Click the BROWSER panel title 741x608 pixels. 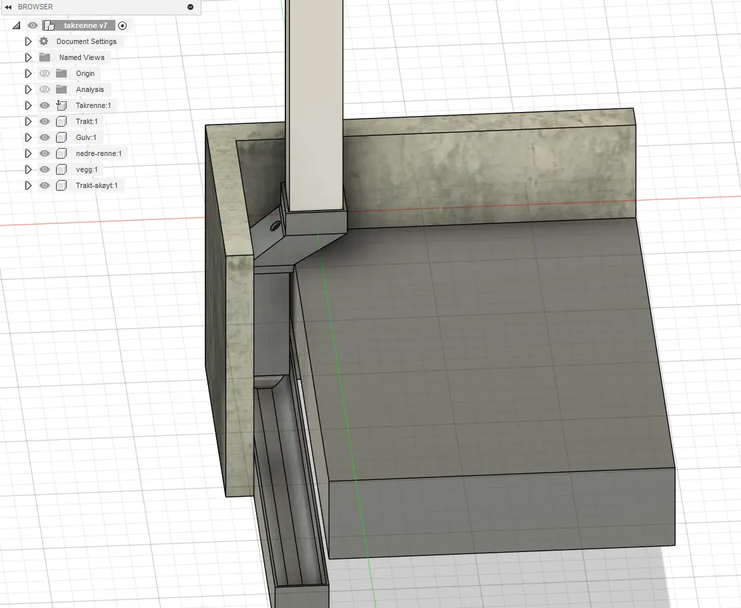click(x=35, y=7)
